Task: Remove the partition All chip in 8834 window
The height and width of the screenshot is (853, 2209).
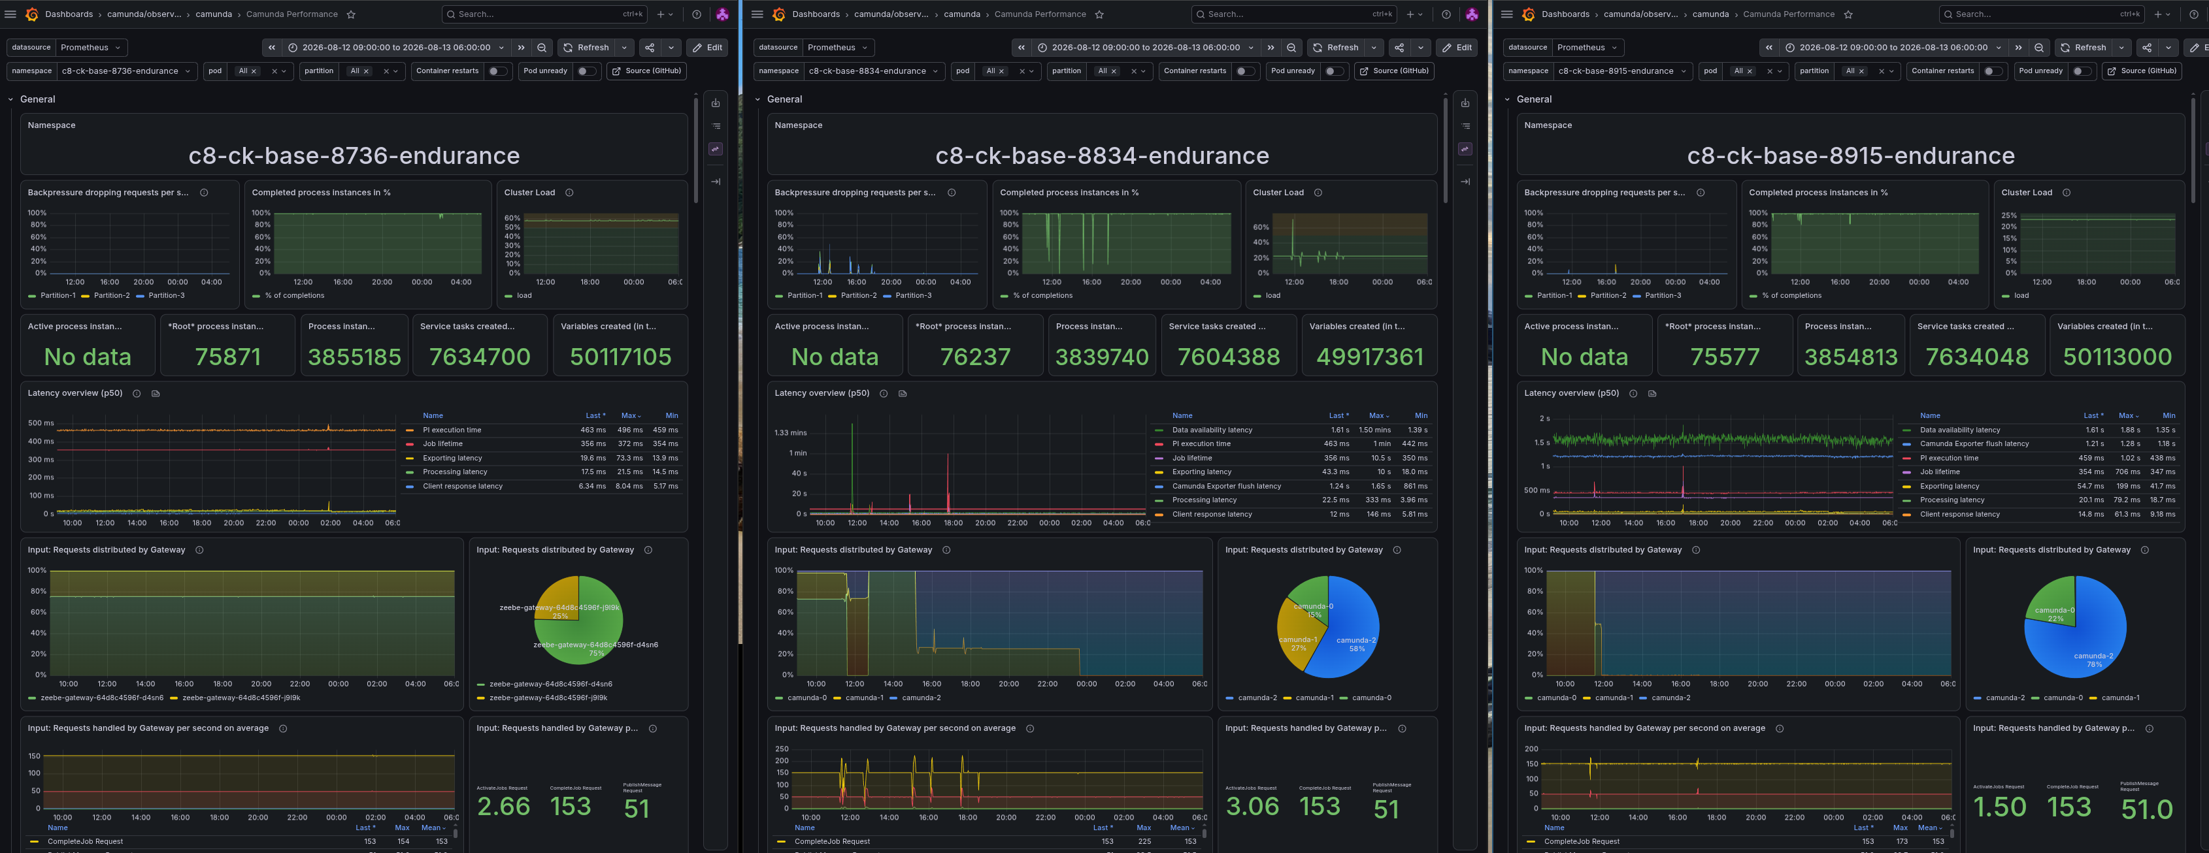Action: pos(1114,72)
